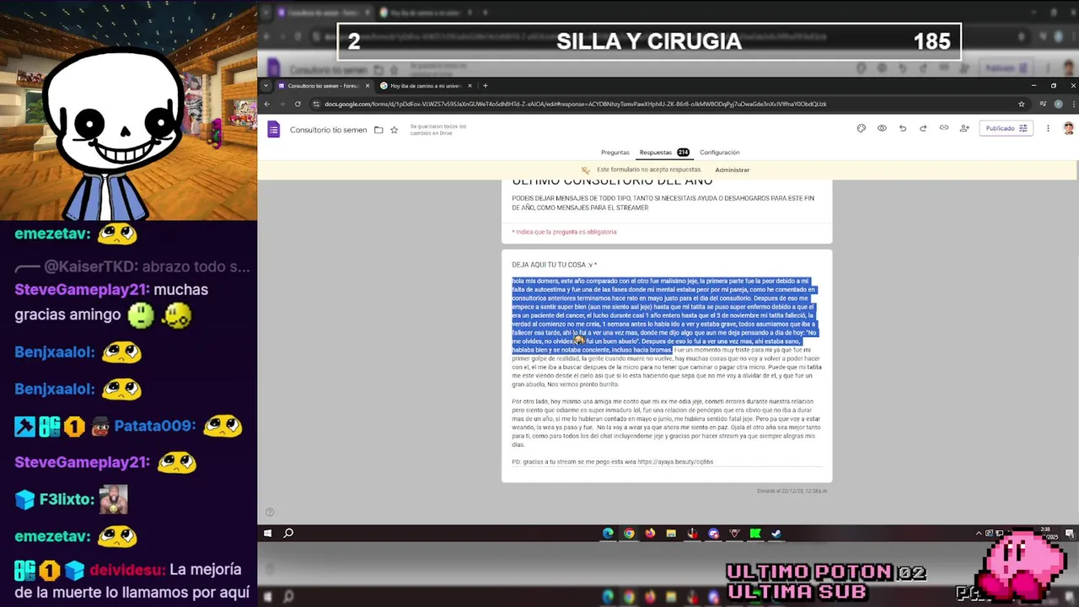
Task: Click the Administrar link in the banner
Action: point(732,169)
